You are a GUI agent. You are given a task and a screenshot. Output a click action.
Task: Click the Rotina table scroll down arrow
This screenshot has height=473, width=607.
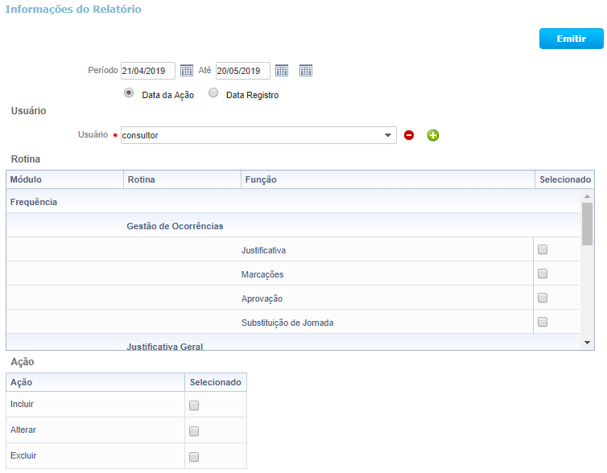click(x=587, y=343)
